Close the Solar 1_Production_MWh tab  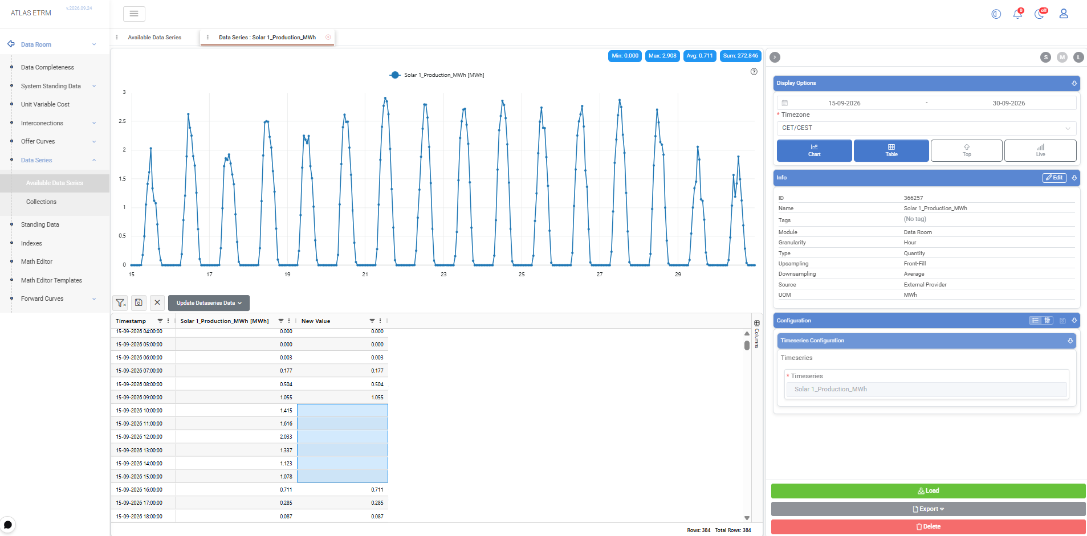328,38
